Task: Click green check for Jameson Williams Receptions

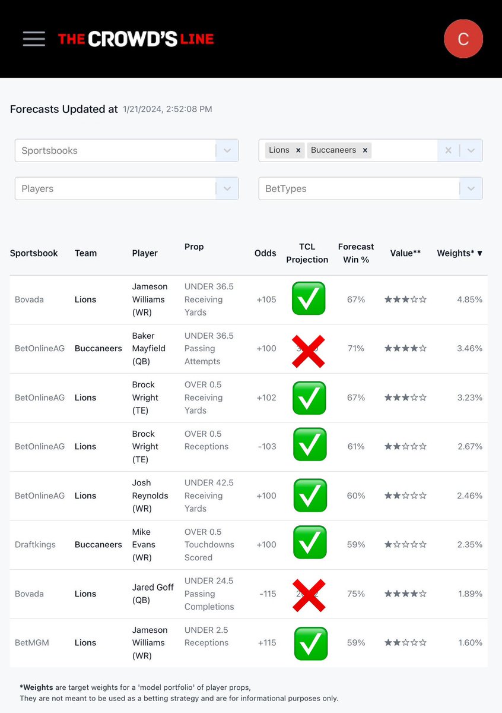Action: [x=311, y=643]
